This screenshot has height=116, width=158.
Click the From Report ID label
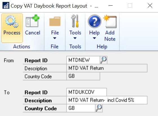pyautogui.click(x=36, y=60)
